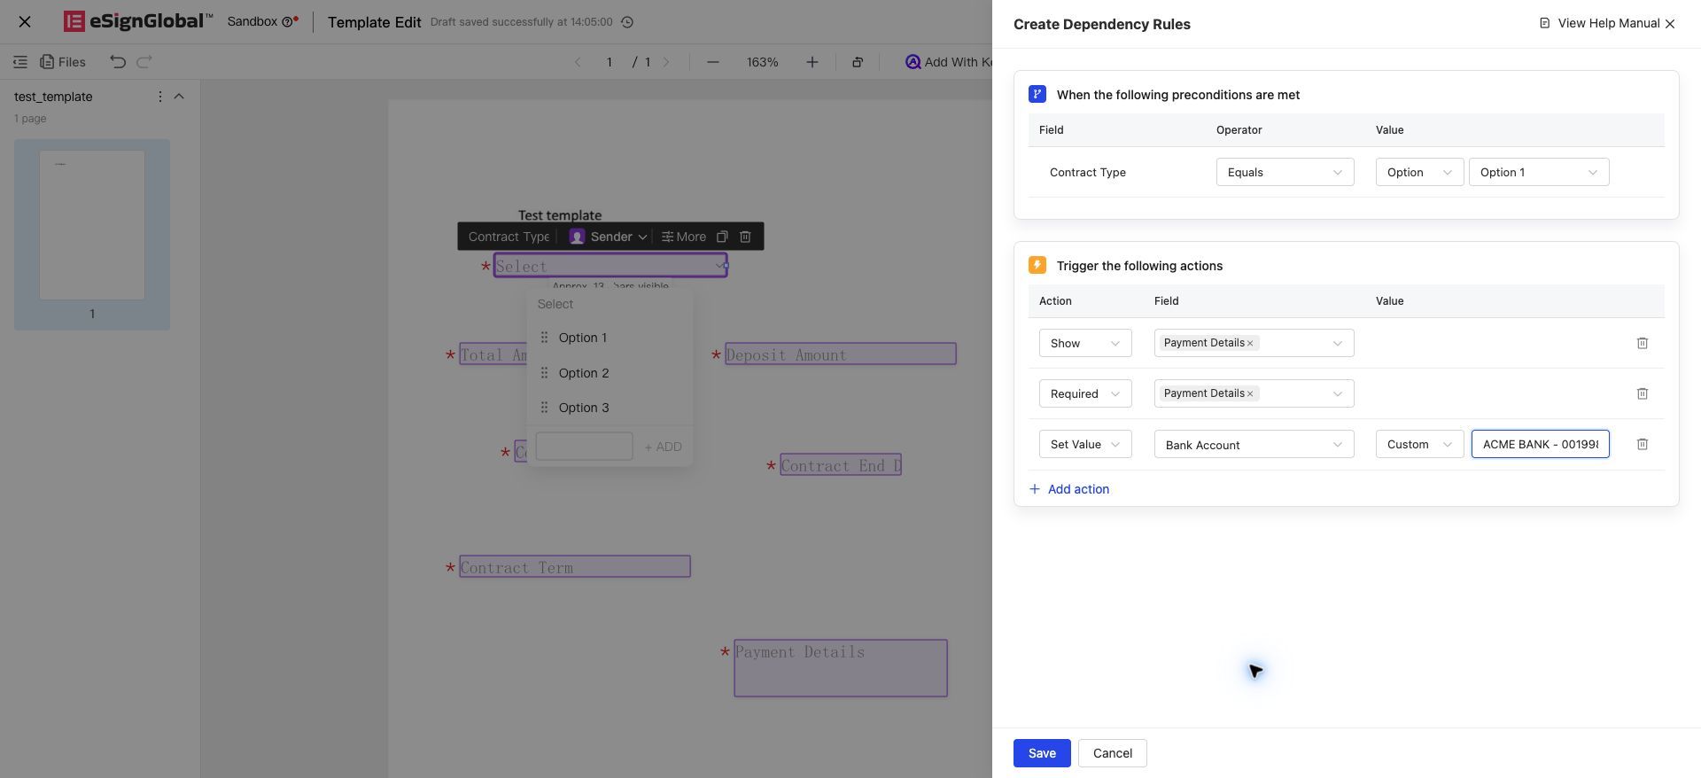
Task: Save the dependency rule
Action: tap(1042, 753)
